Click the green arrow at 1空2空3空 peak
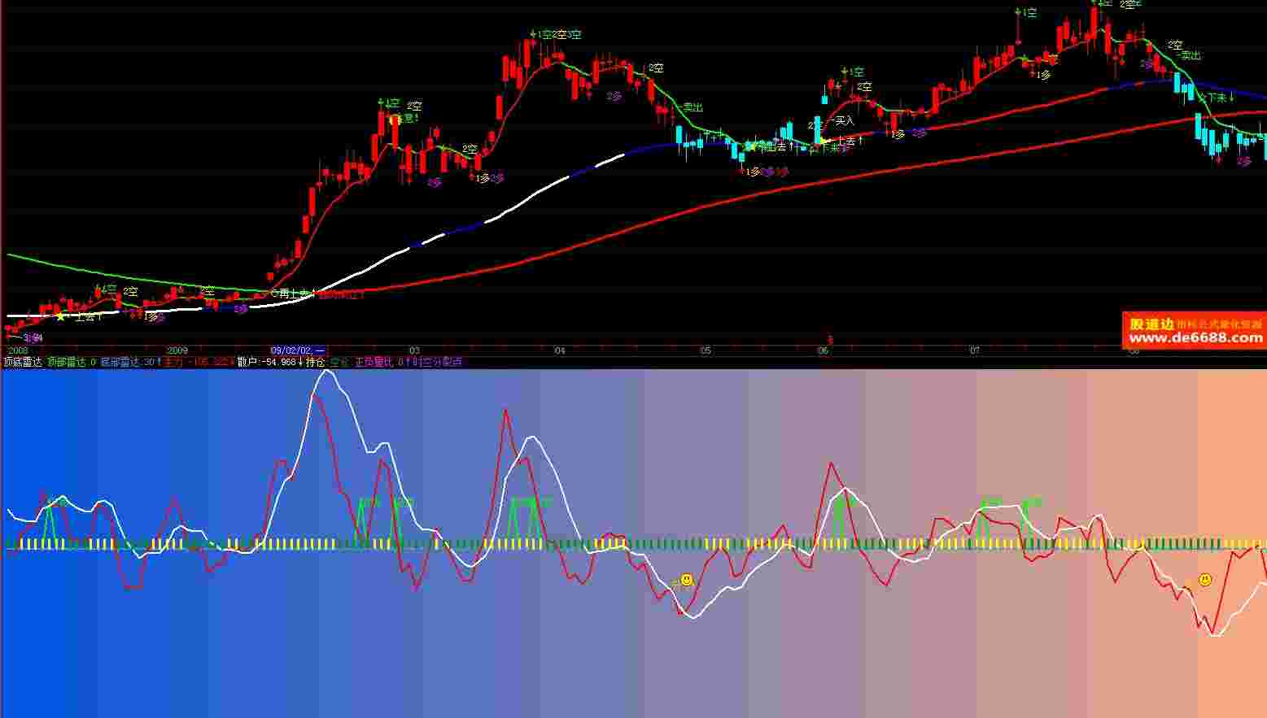 coord(533,34)
